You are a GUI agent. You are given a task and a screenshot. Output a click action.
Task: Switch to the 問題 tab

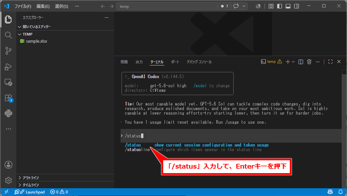click(124, 62)
